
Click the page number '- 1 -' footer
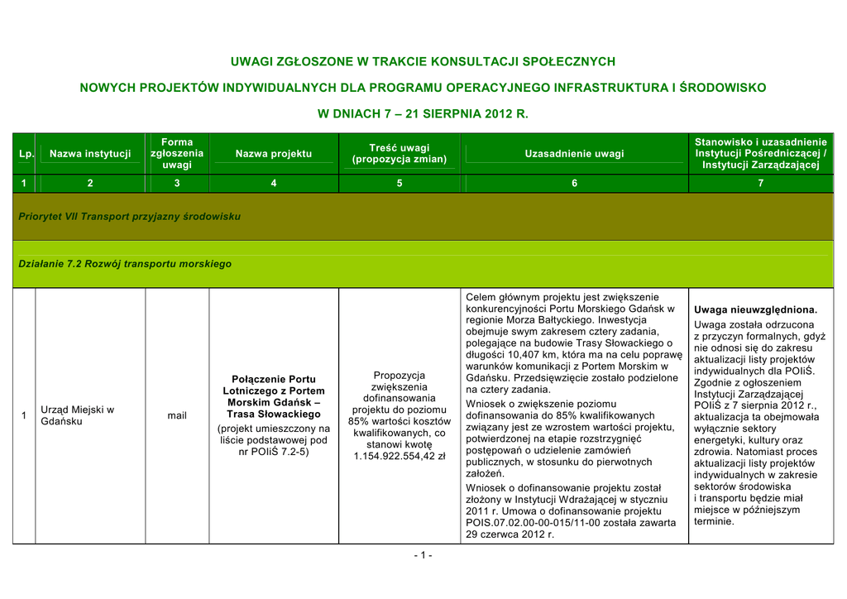pyautogui.click(x=423, y=555)
